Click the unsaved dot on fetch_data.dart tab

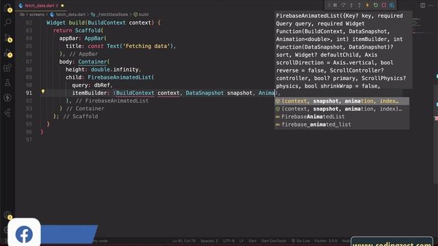pos(62,5)
